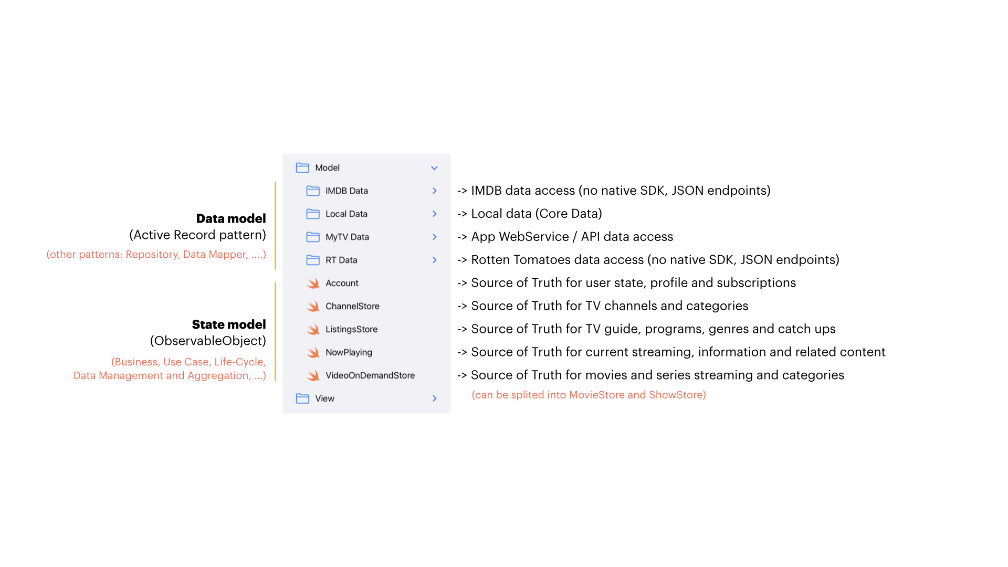Expand the IMDB Data folder chevron

(435, 191)
